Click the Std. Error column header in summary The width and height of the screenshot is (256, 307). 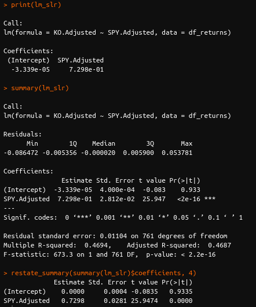click(x=115, y=180)
